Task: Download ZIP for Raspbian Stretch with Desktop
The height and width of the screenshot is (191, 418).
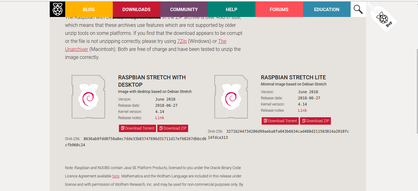Action: coord(173,128)
